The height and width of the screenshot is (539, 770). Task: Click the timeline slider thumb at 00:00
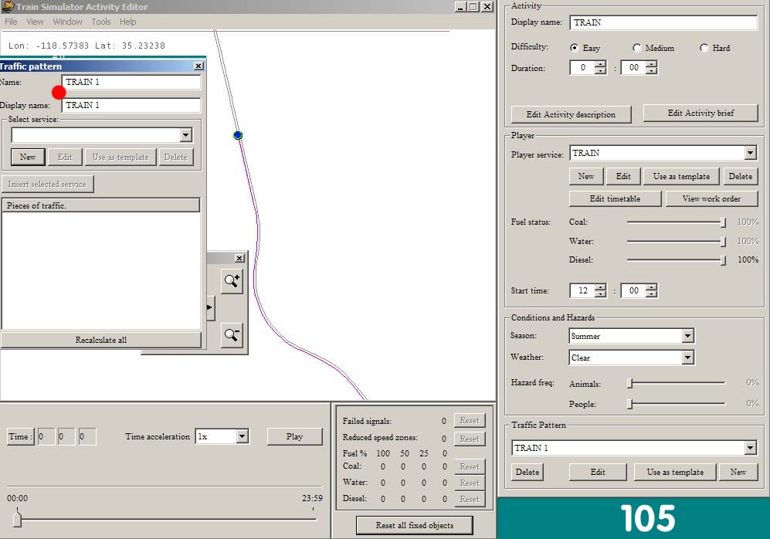tap(17, 518)
